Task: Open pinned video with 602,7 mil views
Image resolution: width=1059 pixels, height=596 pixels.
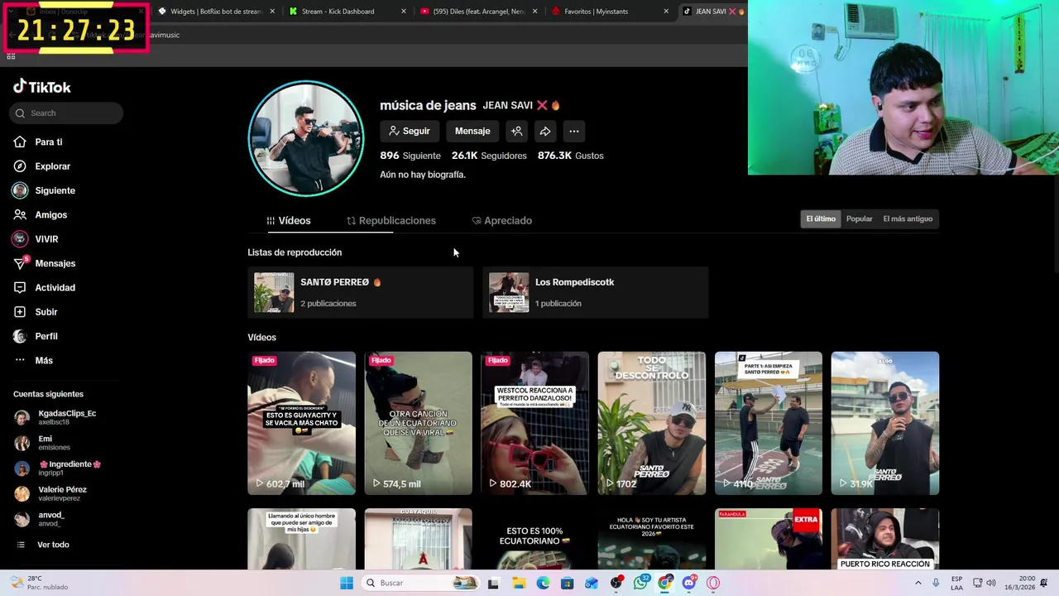Action: (x=302, y=423)
